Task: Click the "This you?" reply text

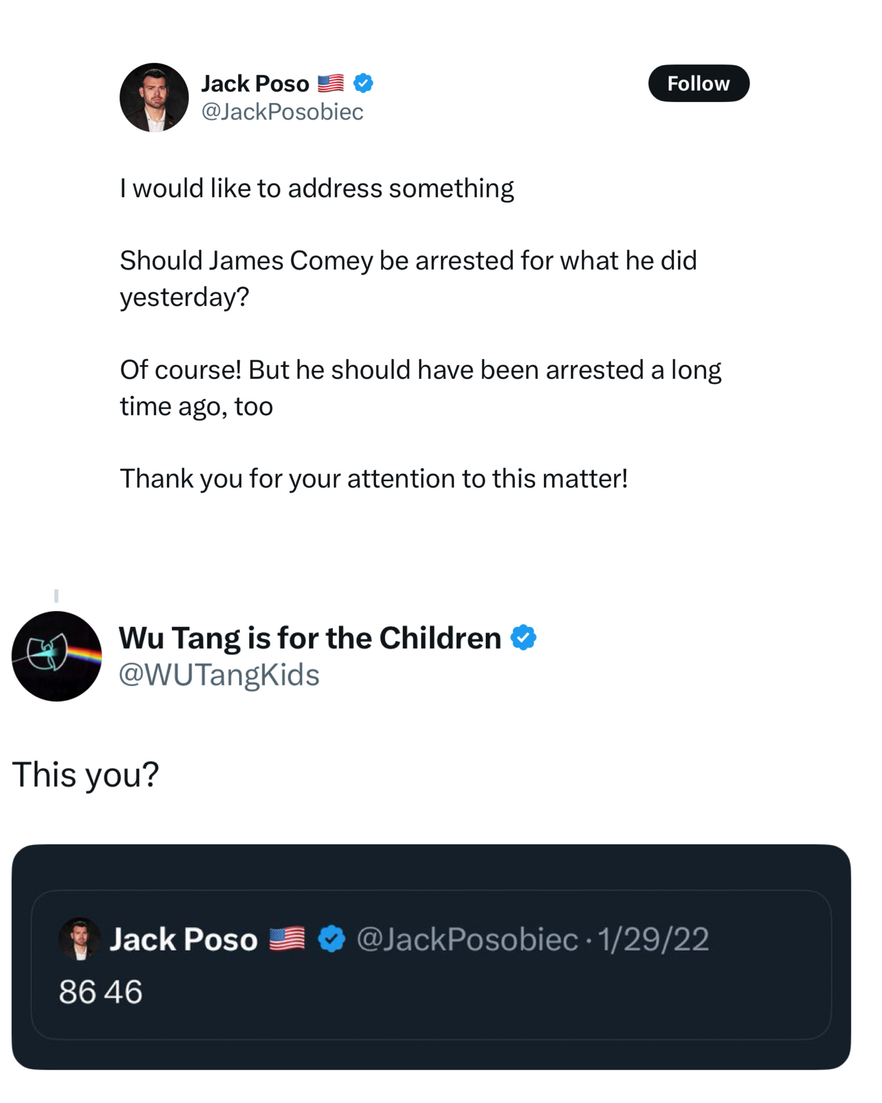Action: tap(85, 774)
